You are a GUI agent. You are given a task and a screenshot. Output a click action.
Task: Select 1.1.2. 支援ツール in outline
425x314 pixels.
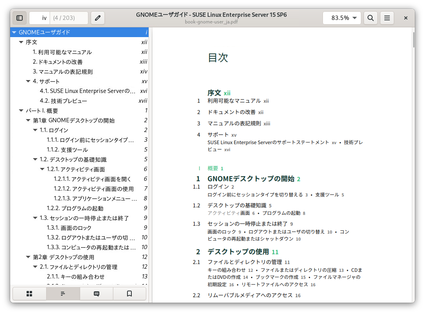click(67, 150)
